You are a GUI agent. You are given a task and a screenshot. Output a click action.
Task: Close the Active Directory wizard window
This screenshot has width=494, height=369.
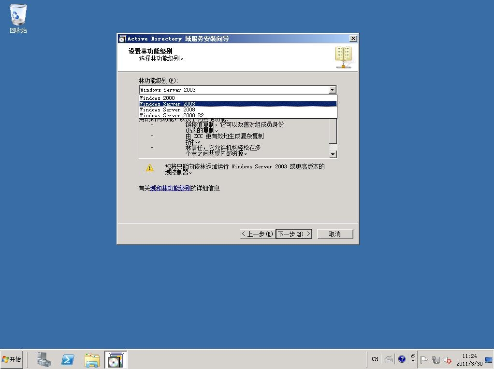click(x=353, y=38)
